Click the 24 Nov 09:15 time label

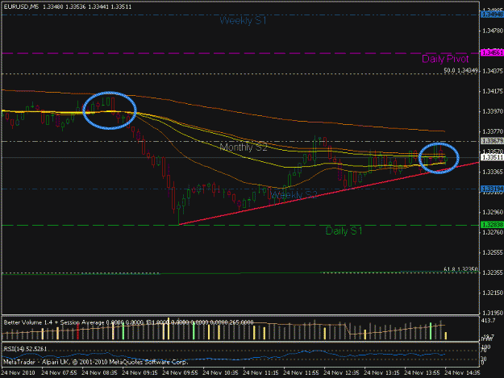140,373
